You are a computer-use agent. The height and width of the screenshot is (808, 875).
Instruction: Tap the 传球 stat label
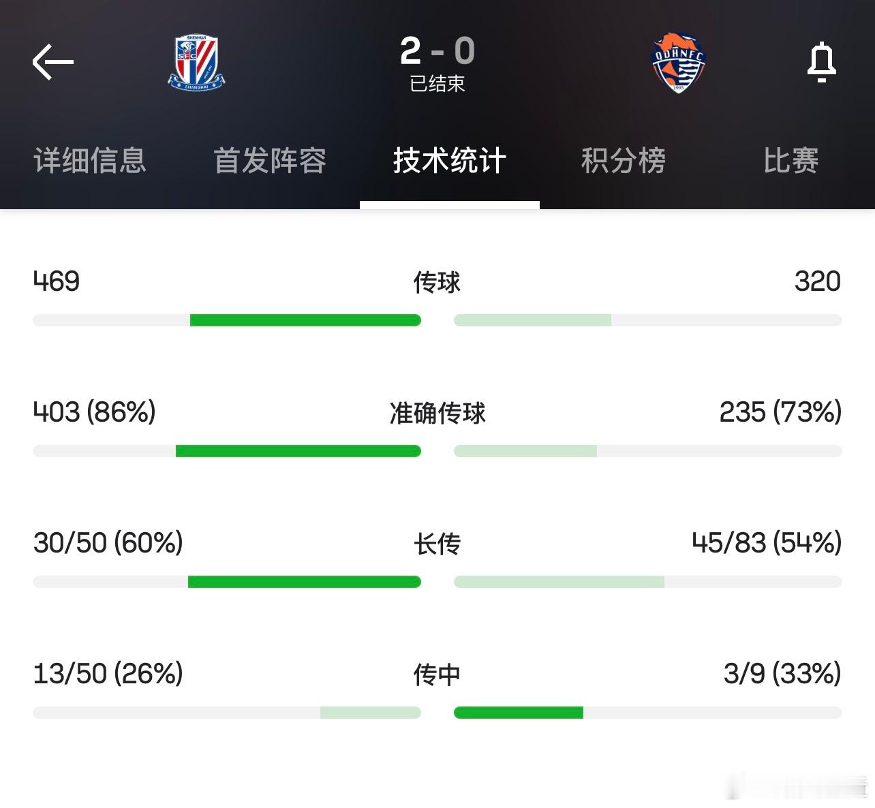[x=437, y=282]
